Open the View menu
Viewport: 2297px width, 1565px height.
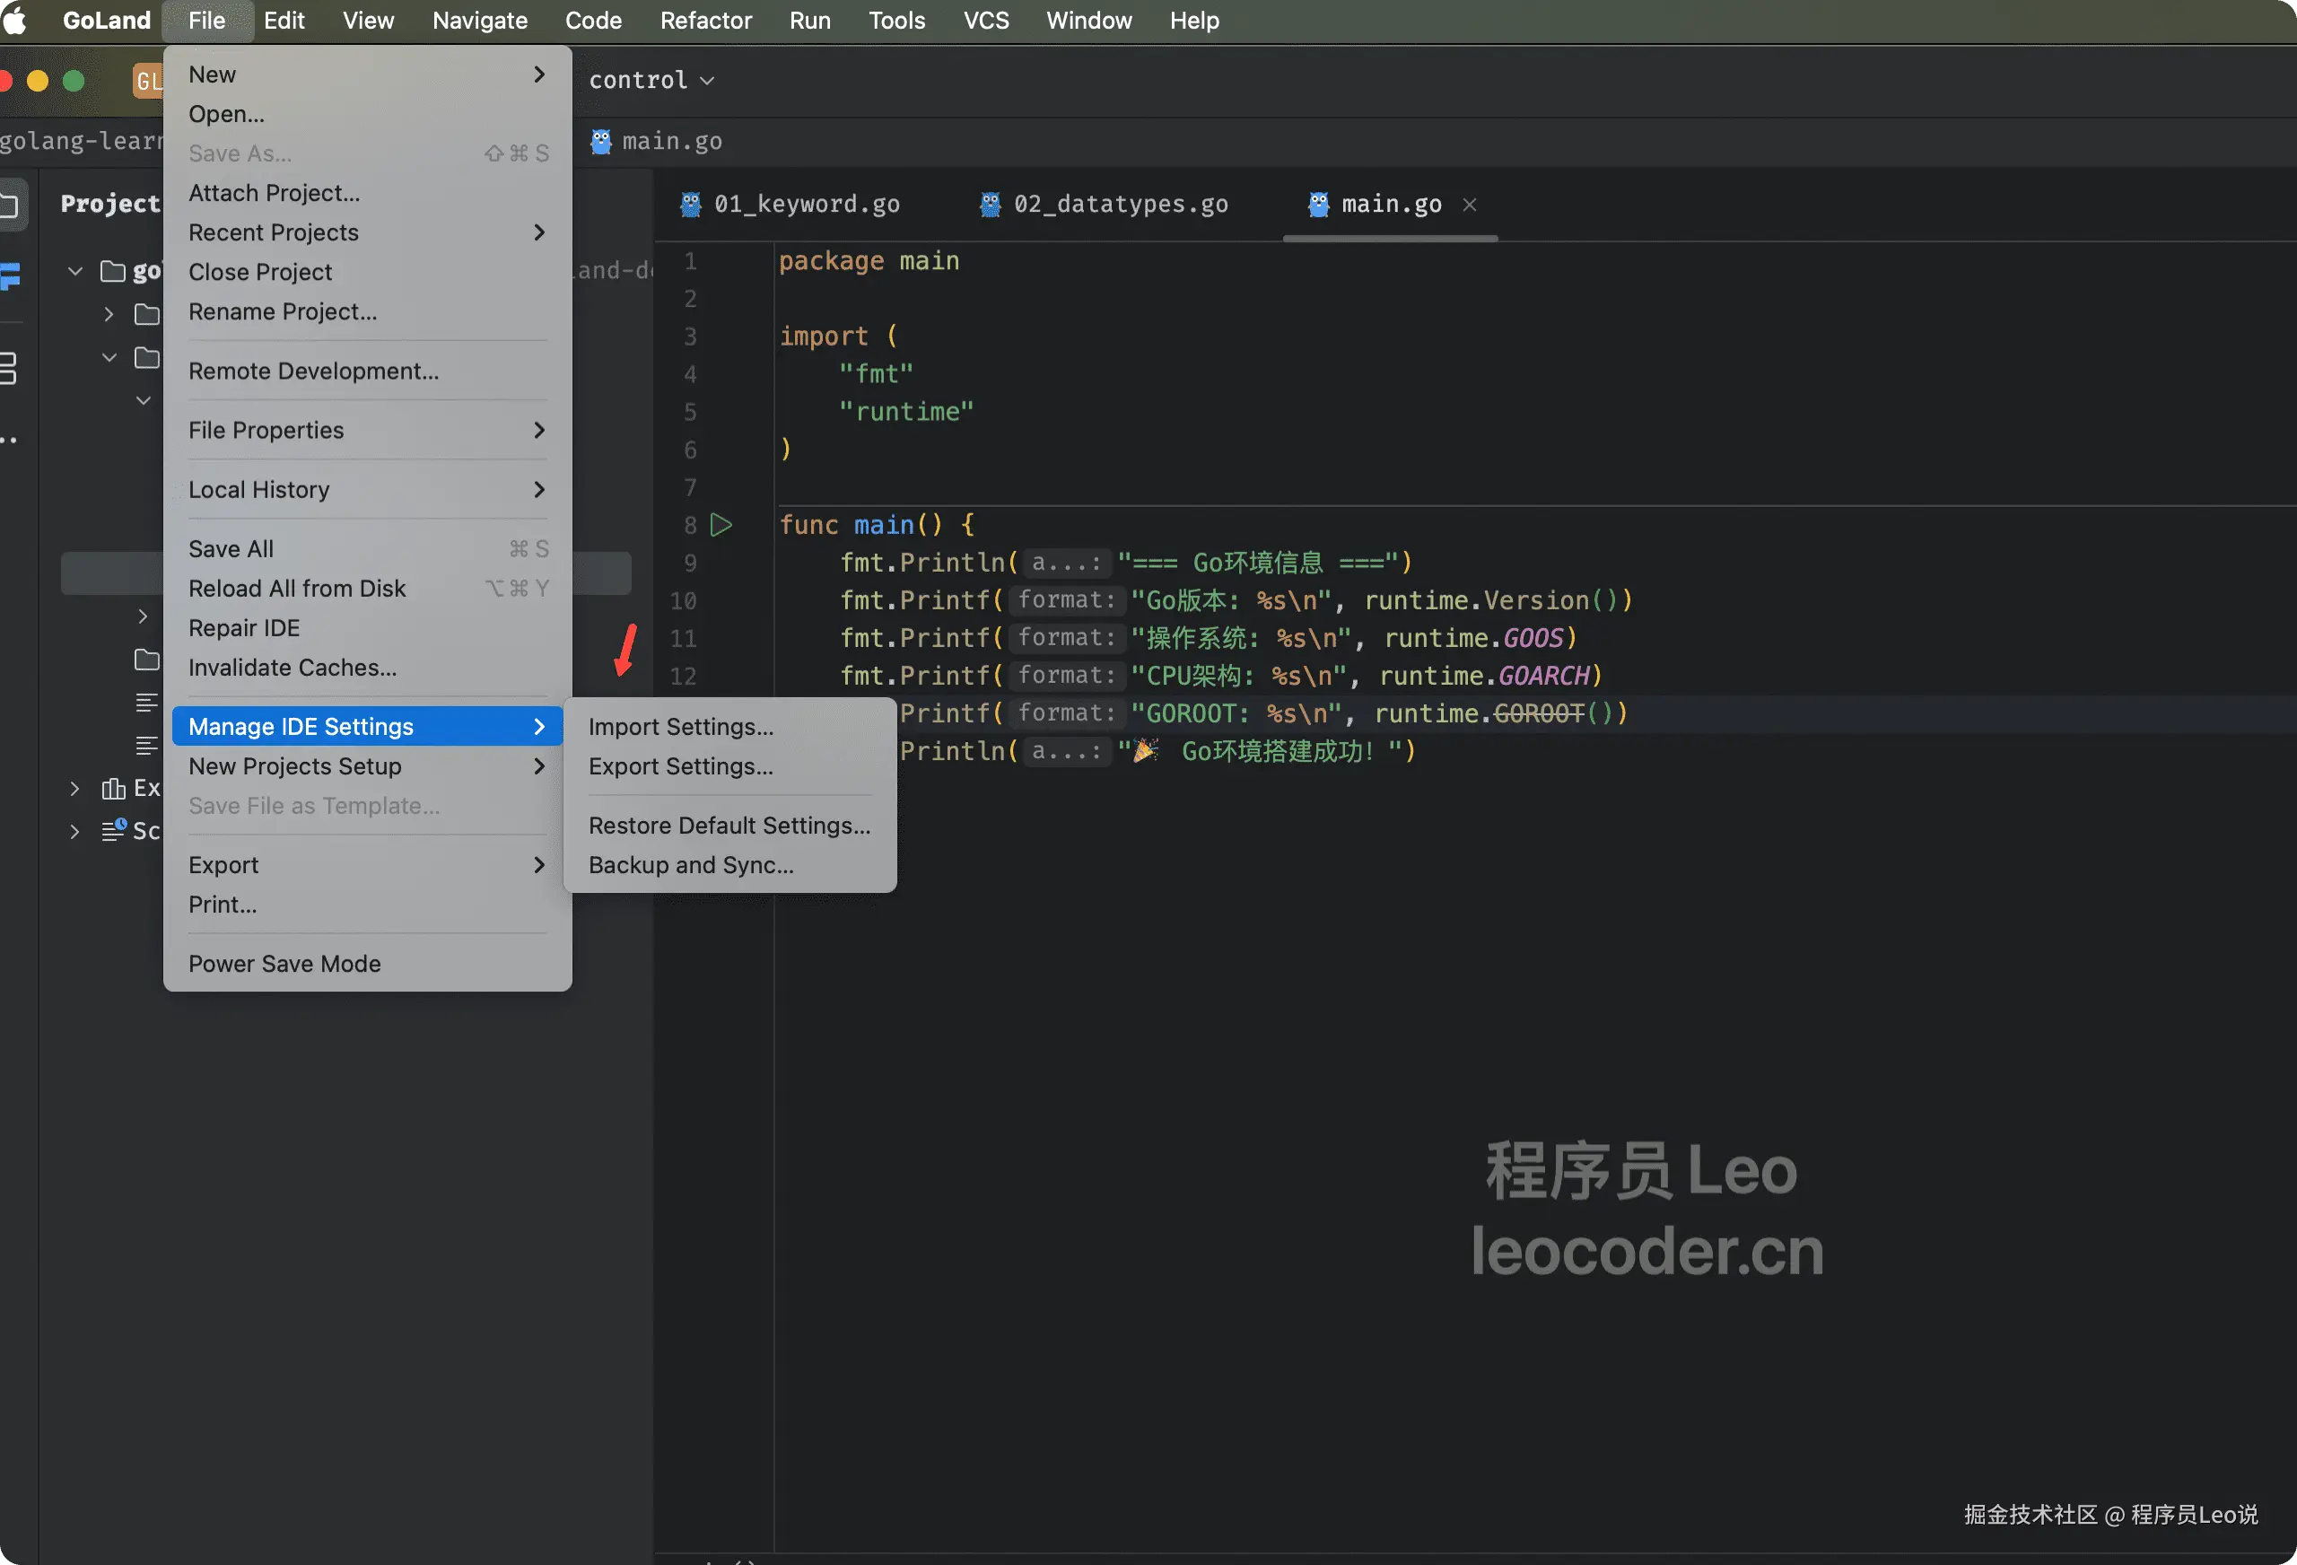coord(368,20)
